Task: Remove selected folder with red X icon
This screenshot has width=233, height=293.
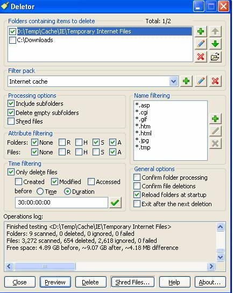Action: 201,57
